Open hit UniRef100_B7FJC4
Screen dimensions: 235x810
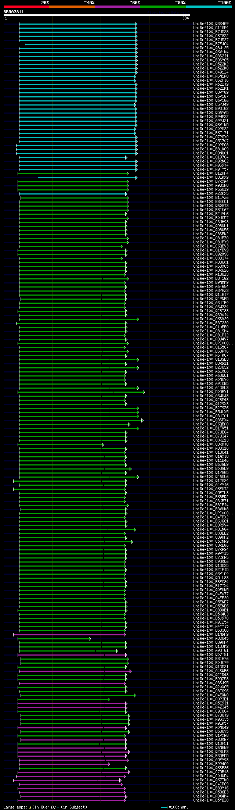click(x=211, y=44)
